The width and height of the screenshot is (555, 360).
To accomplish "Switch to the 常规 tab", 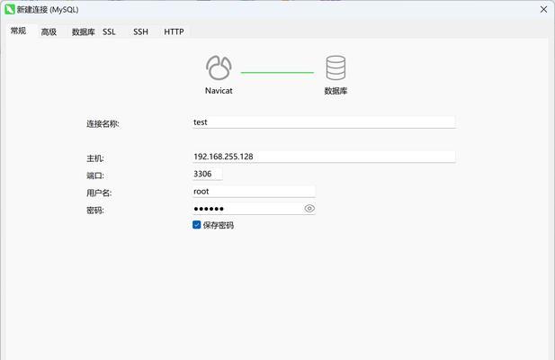I will (x=18, y=31).
